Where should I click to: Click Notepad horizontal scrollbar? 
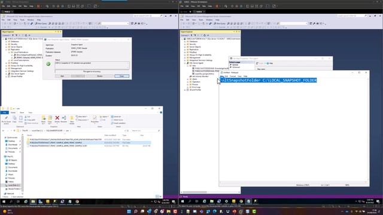point(293,182)
